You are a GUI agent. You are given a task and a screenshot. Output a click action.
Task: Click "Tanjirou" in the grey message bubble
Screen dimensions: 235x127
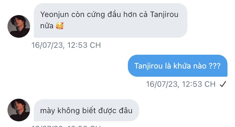coord(164,15)
